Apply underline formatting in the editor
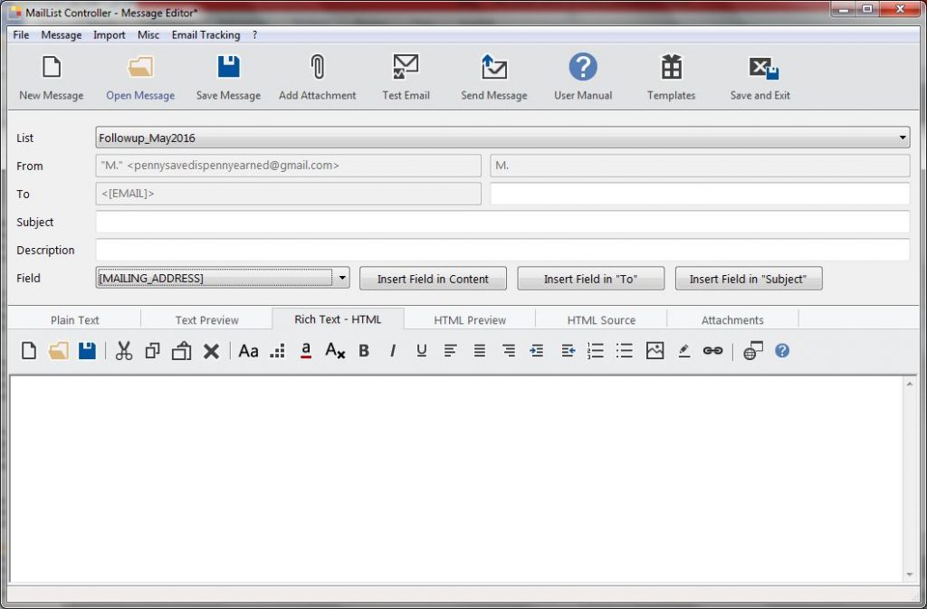Viewport: 927px width, 609px height. tap(421, 350)
